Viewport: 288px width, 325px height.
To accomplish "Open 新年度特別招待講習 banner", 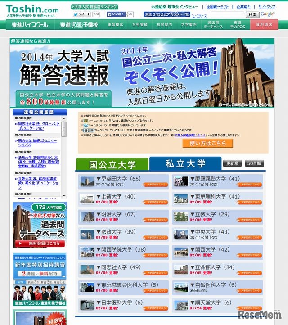I will pos(40,279).
